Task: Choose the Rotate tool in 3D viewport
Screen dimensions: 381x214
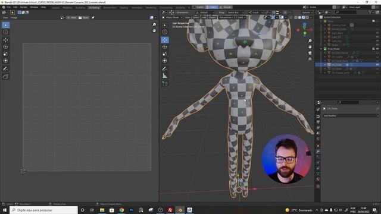Action: click(165, 47)
